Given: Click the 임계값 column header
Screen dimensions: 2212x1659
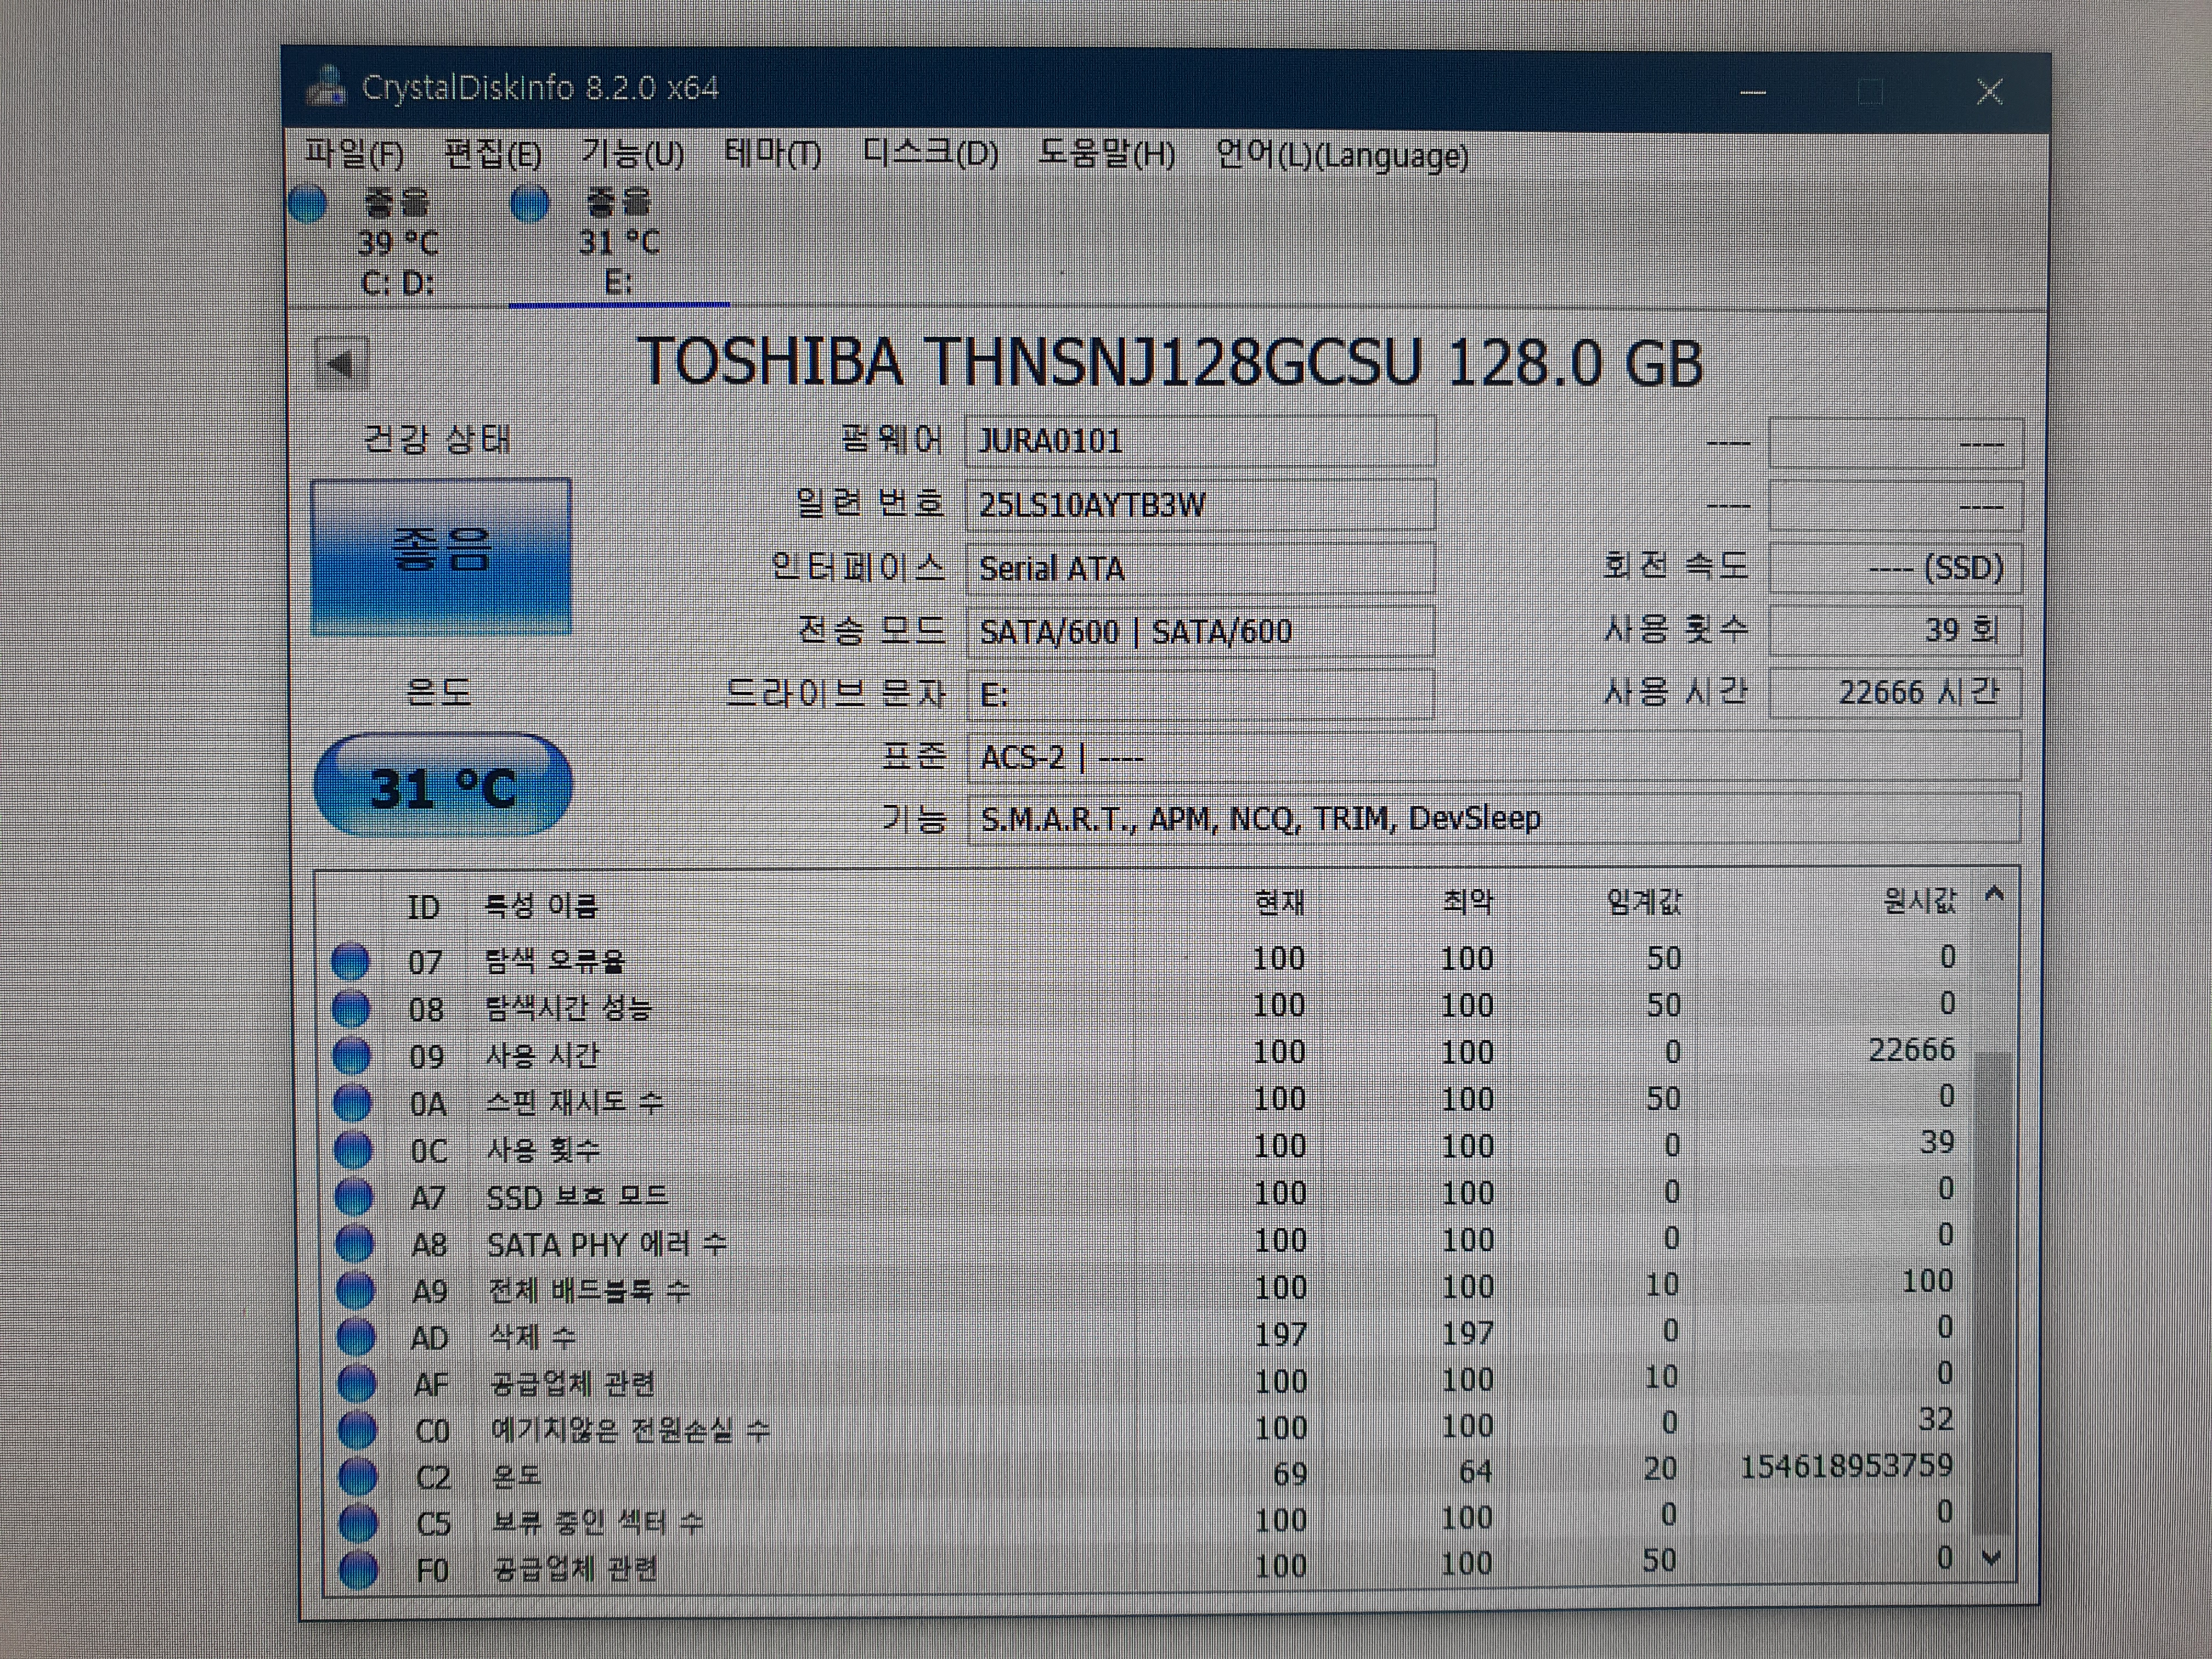Looking at the screenshot, I should click(x=1644, y=902).
